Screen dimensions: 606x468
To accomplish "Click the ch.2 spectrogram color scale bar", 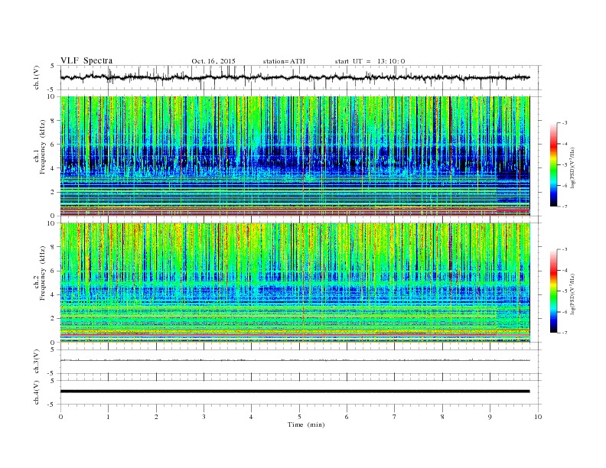I will click(554, 291).
